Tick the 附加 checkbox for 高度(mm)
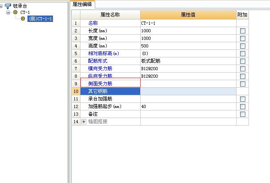Viewport: 270px width, 183px height. 243,46
